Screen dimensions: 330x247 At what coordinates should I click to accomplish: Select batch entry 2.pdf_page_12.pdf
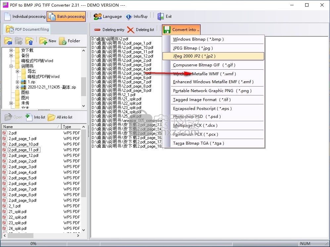(122, 56)
